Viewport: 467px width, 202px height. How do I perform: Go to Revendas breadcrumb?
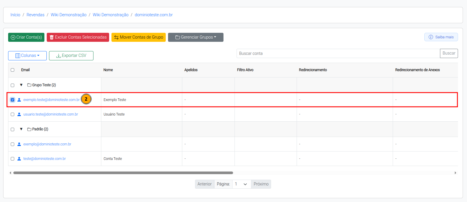tap(35, 15)
